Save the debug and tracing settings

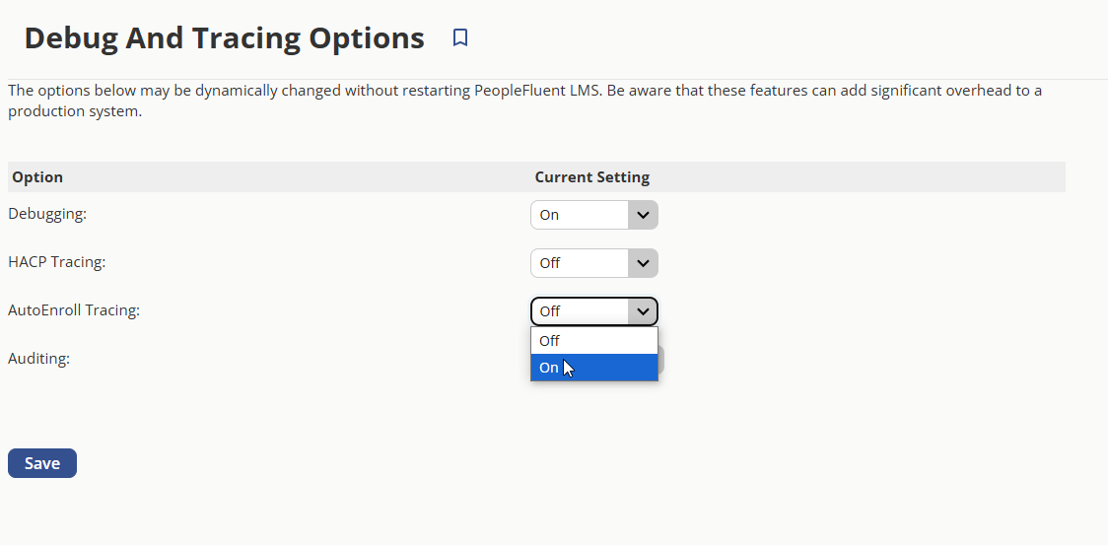point(42,463)
